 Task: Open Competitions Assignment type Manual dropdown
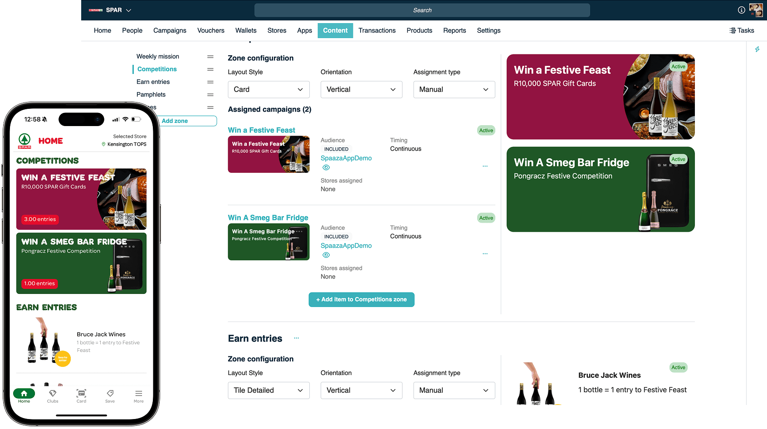click(x=454, y=89)
